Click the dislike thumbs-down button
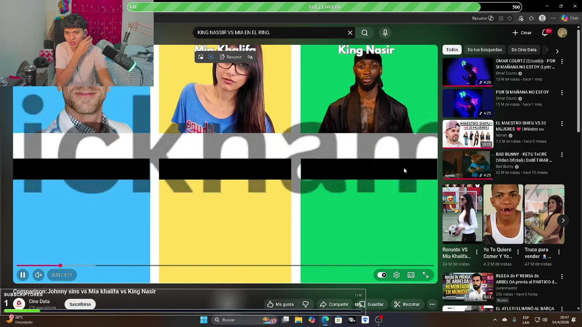The height and width of the screenshot is (327, 582). point(306,304)
